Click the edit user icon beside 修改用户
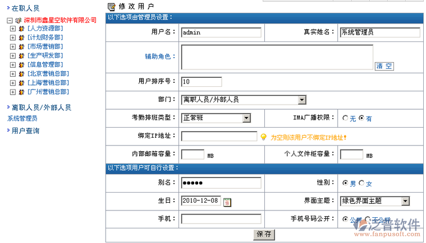426x243 pixels. tap(111, 7)
